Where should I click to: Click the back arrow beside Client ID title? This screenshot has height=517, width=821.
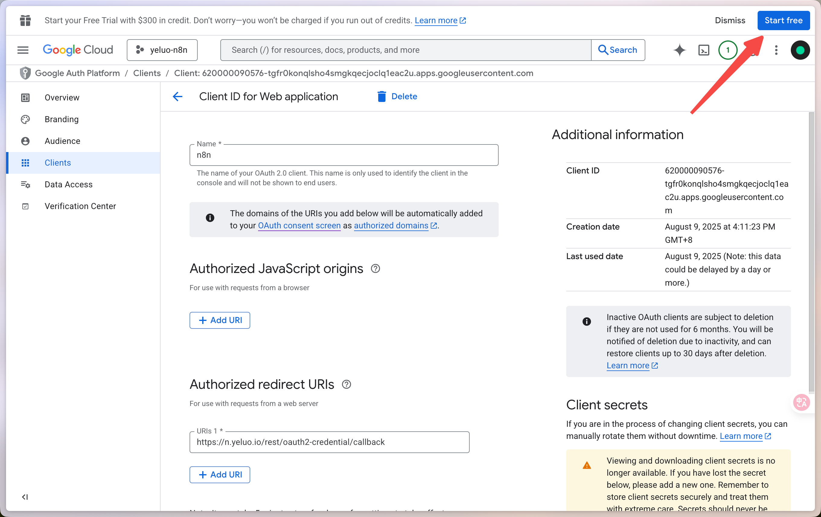point(177,97)
